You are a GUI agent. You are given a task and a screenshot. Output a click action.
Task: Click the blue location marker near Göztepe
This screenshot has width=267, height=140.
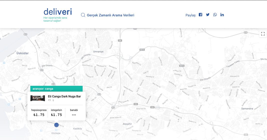[56, 125]
